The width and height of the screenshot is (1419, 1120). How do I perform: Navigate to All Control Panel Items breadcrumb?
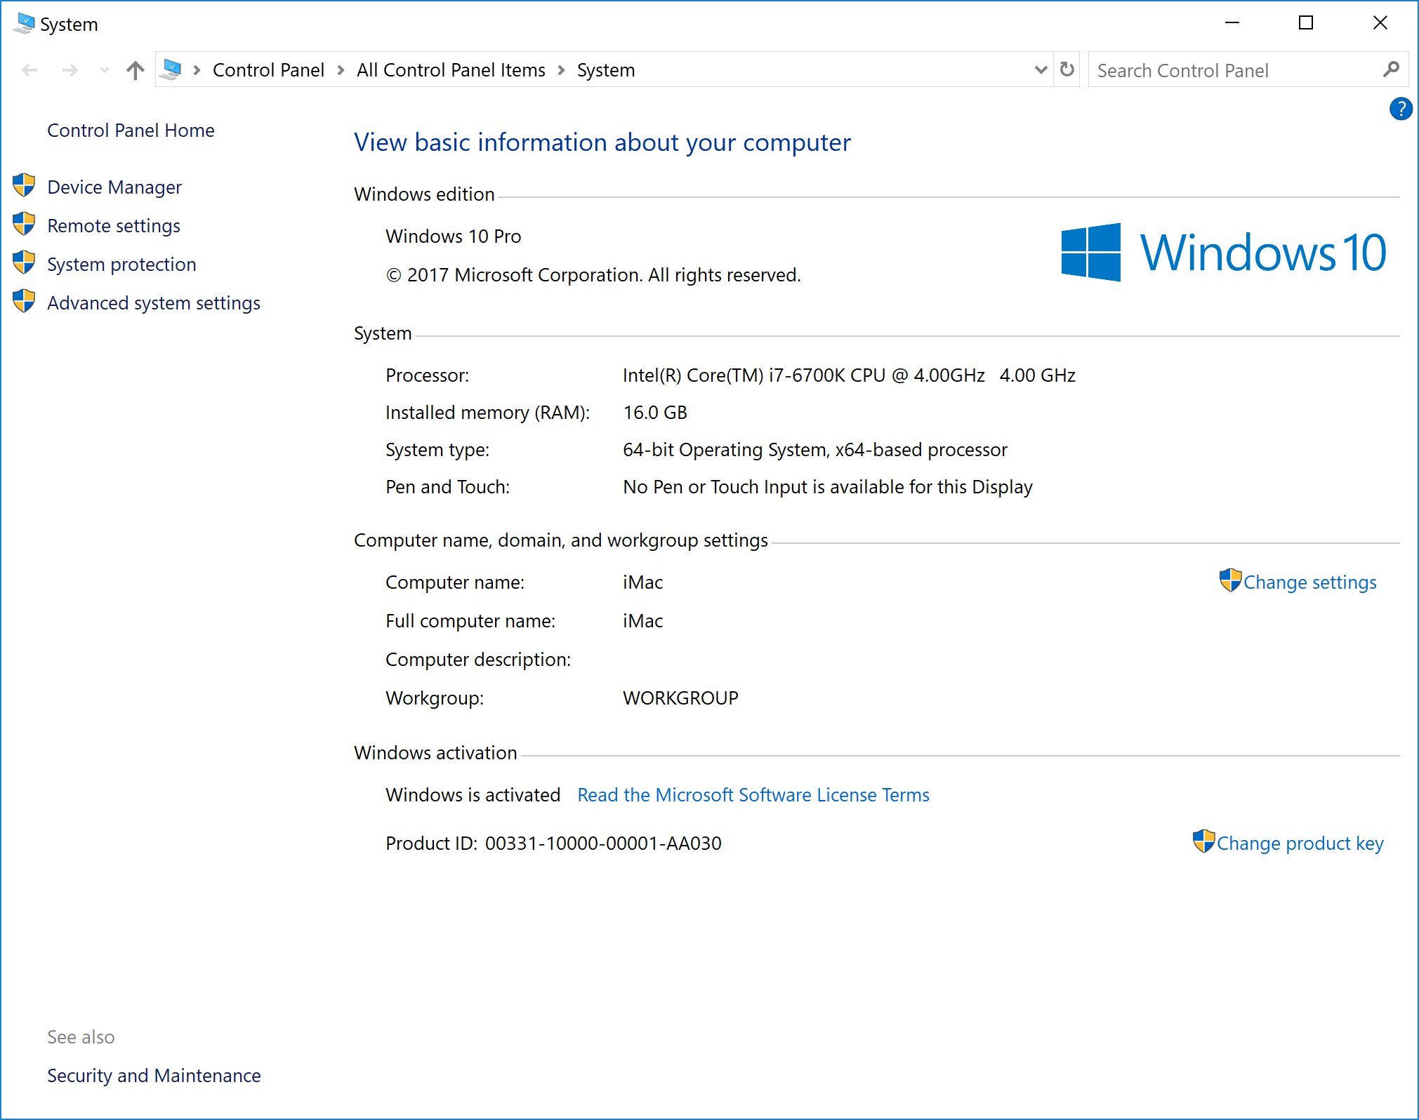coord(451,70)
